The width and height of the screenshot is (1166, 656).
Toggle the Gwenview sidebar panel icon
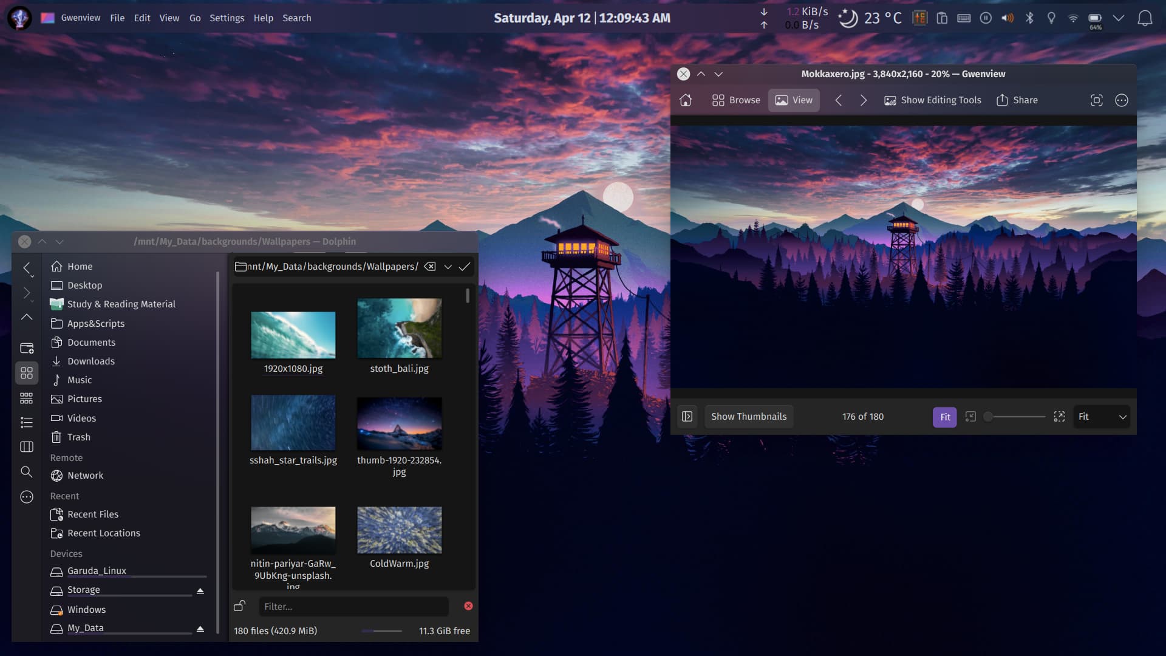[687, 417]
